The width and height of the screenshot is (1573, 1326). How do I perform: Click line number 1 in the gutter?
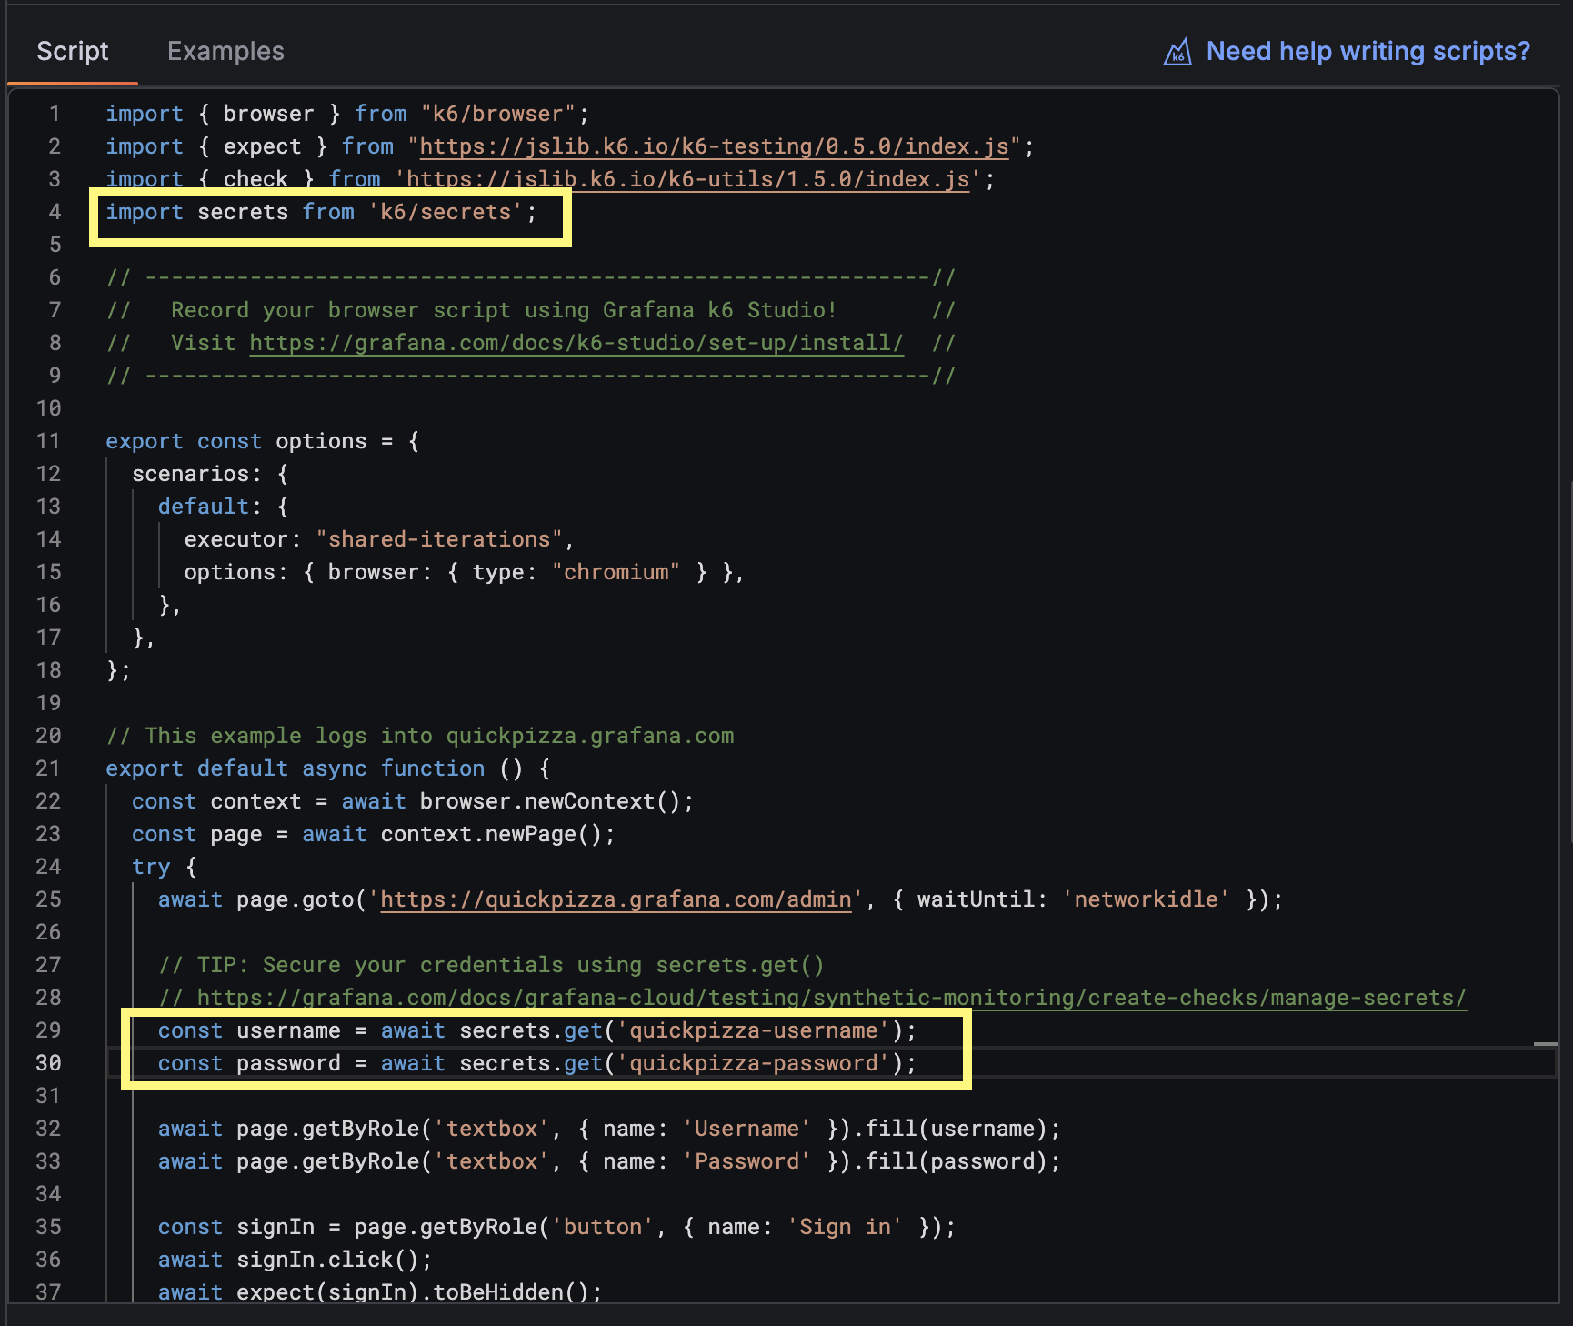point(54,113)
